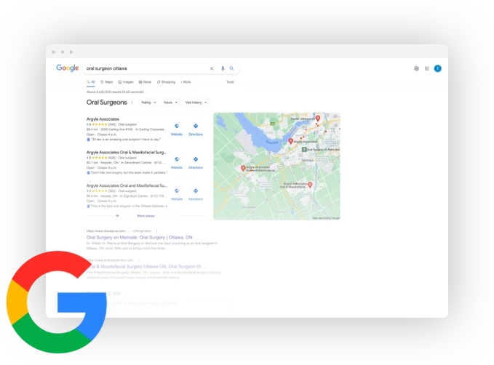The height and width of the screenshot is (365, 494).
Task: Visit Website for Argyle Oral & Maxillofacial listing
Action: 177,162
